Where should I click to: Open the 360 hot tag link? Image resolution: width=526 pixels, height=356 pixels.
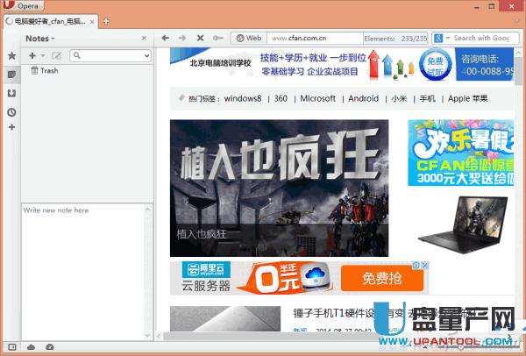281,99
